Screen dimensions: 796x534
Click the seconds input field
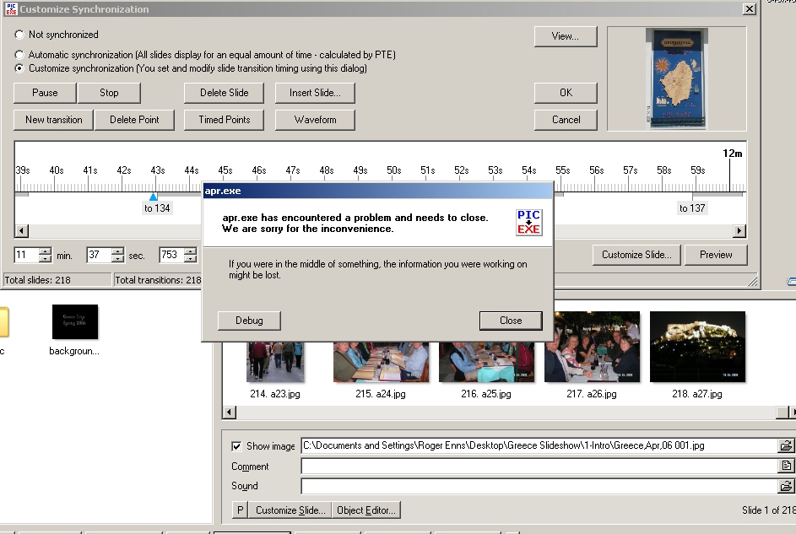click(99, 255)
